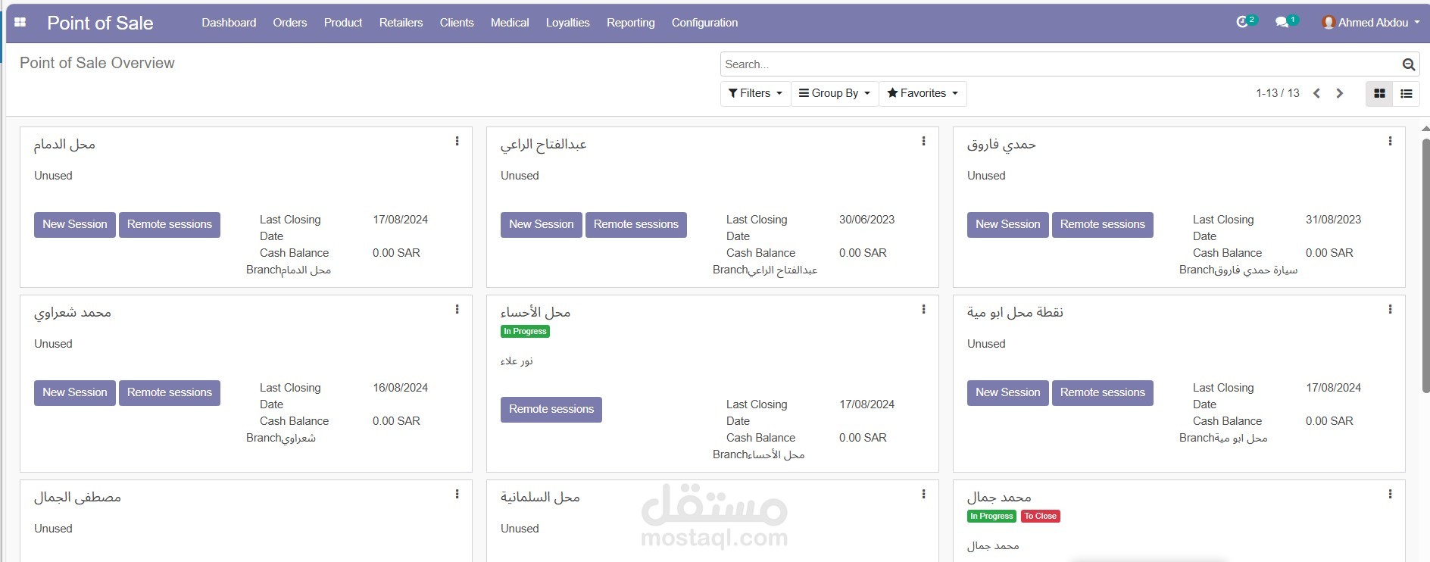Open kebab menu on محل الدمام card
Screen dimensions: 1430x562
point(457,141)
